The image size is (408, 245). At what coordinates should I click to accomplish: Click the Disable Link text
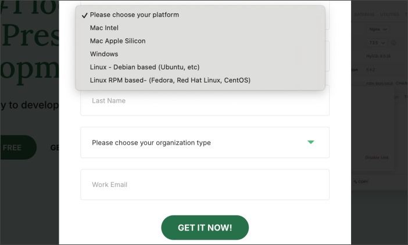pos(376,157)
